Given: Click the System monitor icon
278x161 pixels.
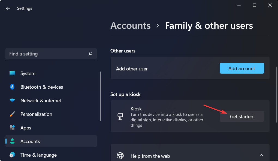Looking at the screenshot, I should (x=12, y=73).
